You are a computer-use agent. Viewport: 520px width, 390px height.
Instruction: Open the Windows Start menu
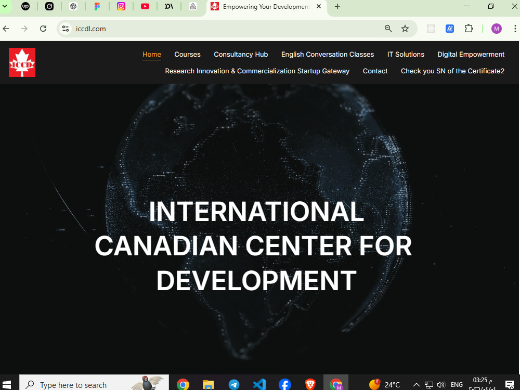pyautogui.click(x=6, y=384)
